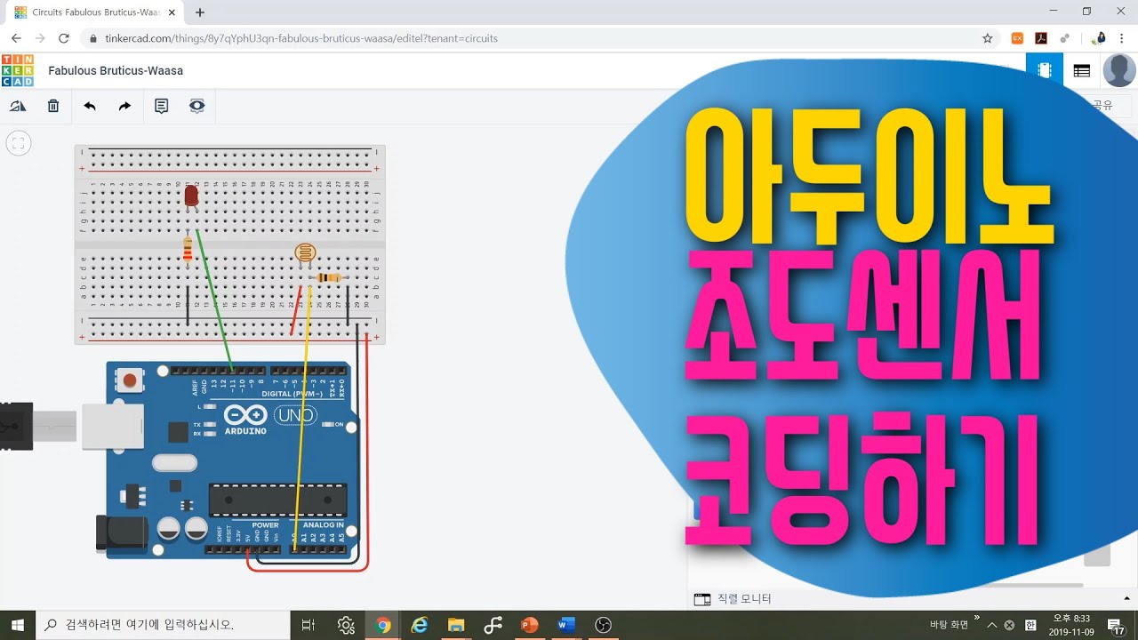
Task: Toggle Korean IME 한 indicator
Action: click(x=1030, y=625)
